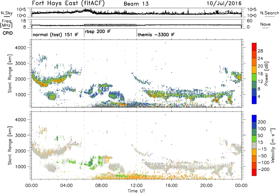The height and width of the screenshot is (193, 279).
Task: Select the 'Power [dB]' color bar title
Action: point(266,74)
